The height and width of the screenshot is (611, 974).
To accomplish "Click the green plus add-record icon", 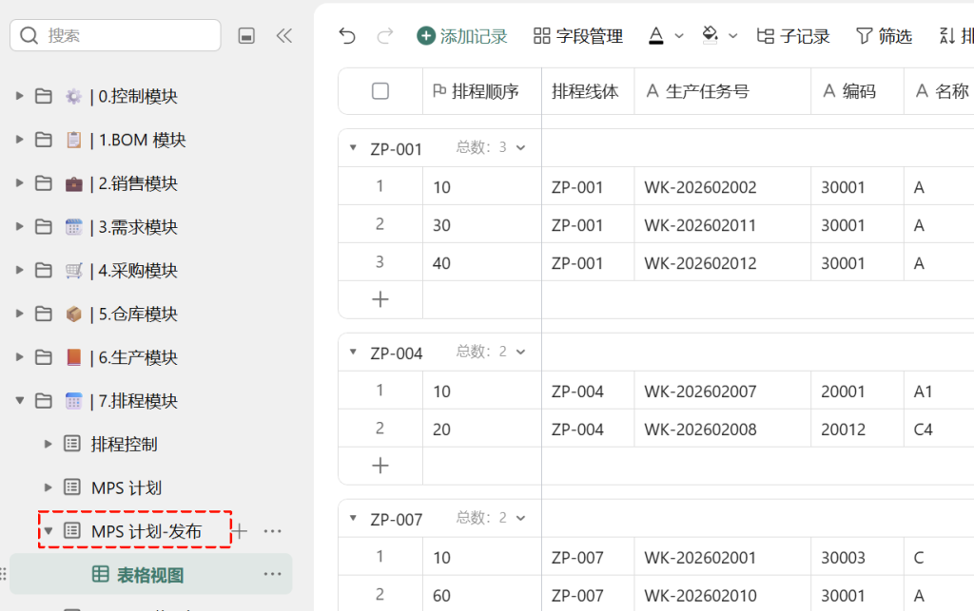I will [x=425, y=36].
